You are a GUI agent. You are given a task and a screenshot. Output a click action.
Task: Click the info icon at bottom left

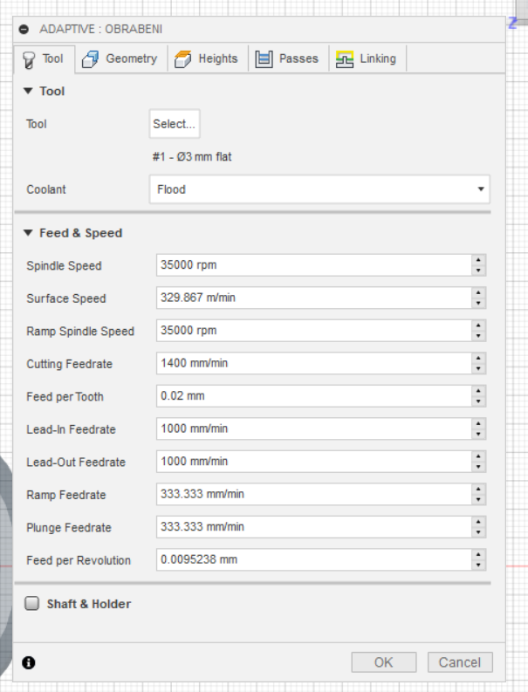point(29,662)
